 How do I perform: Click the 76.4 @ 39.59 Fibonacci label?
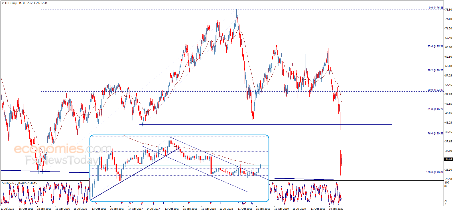[435, 134]
